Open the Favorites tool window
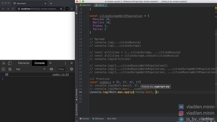This screenshot has height=122, width=217. coord(77,95)
